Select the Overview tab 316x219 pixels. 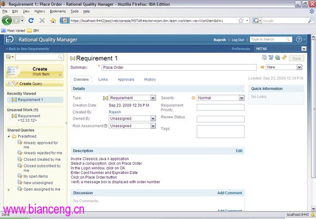click(81, 79)
